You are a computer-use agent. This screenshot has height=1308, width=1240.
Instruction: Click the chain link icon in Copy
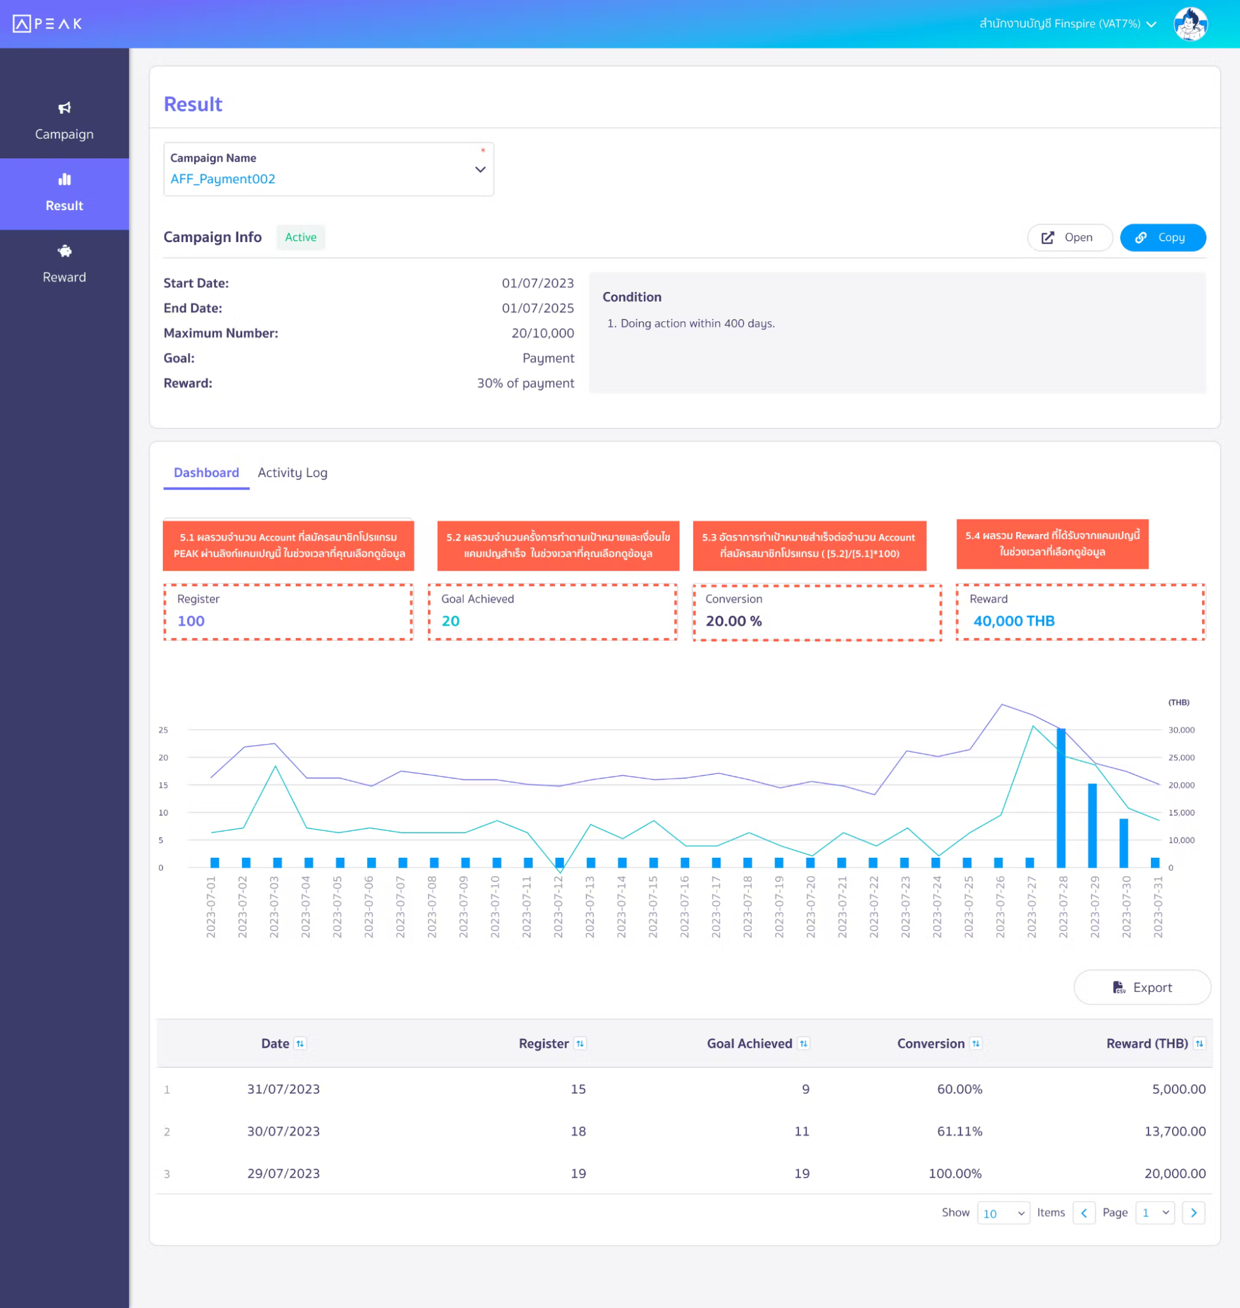tap(1141, 238)
